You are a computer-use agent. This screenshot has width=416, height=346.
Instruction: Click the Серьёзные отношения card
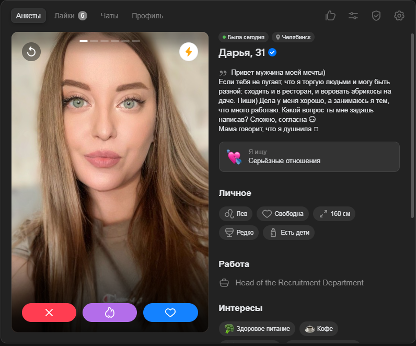[309, 157]
